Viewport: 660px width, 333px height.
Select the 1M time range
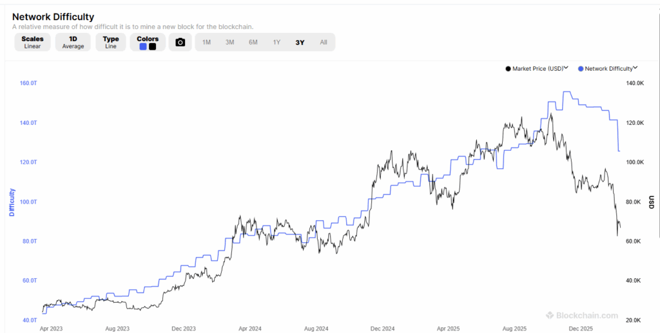206,43
